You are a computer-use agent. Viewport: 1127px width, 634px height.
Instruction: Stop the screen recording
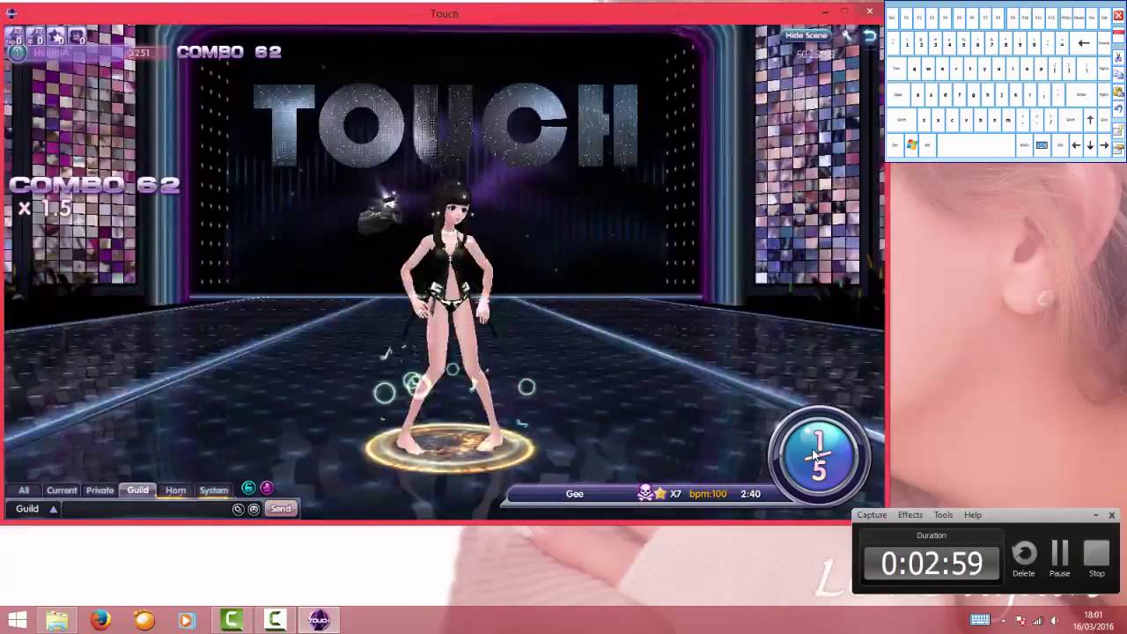point(1097,559)
